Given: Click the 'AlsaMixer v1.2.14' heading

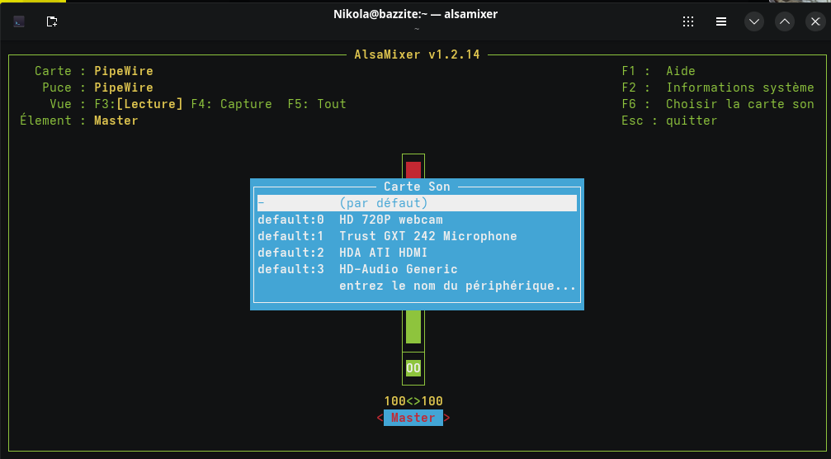Looking at the screenshot, I should 417,54.
